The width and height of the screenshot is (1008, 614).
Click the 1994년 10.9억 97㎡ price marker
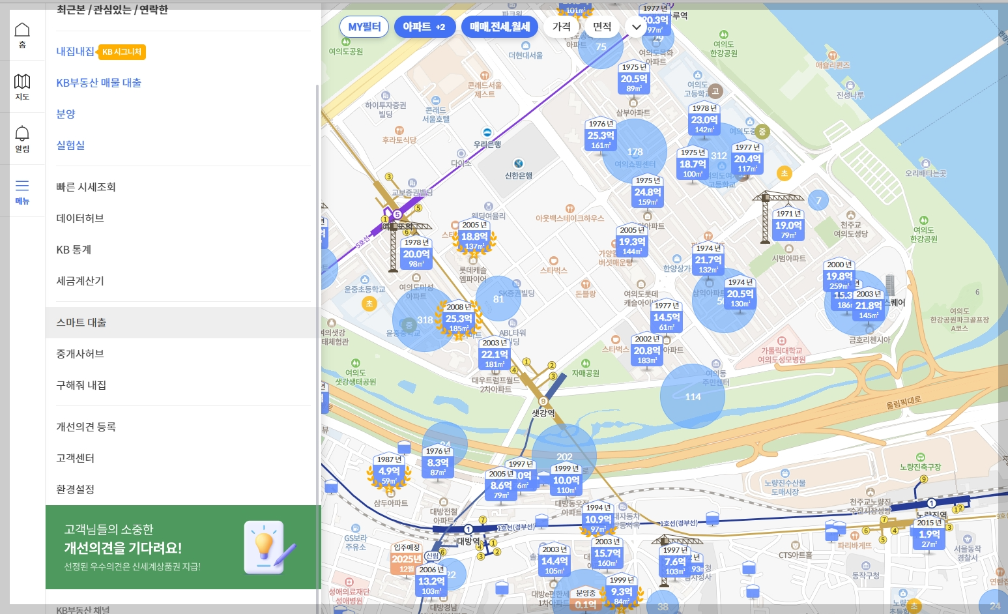click(598, 519)
